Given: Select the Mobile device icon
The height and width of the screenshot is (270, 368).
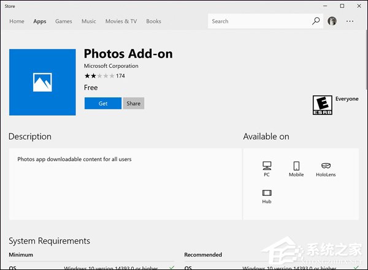Looking at the screenshot, I should tap(296, 166).
